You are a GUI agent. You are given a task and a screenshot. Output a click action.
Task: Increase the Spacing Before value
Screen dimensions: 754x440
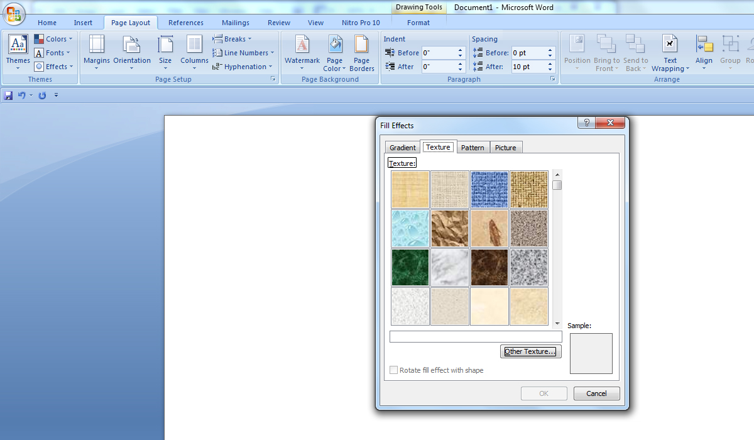pos(550,50)
